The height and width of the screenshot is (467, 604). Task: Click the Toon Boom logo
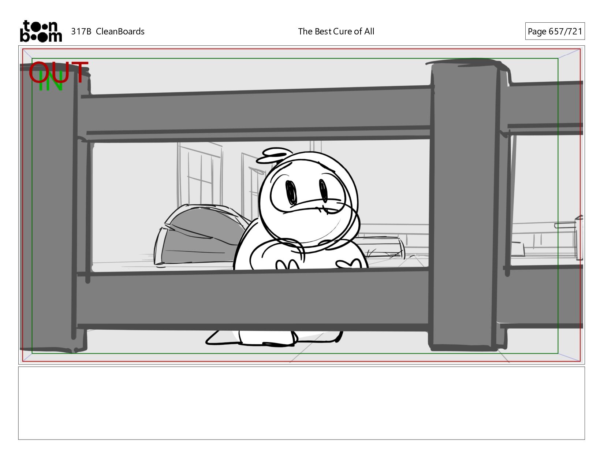click(41, 31)
